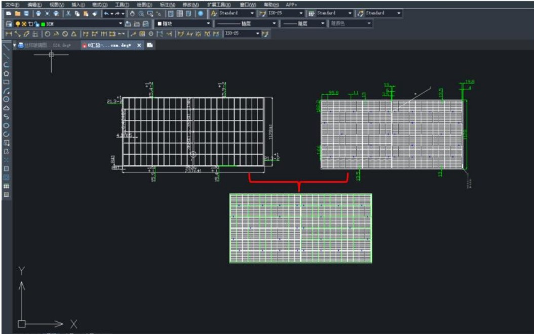The width and height of the screenshot is (534, 334).
Task: Close the active drawing tab
Action: pyautogui.click(x=139, y=45)
